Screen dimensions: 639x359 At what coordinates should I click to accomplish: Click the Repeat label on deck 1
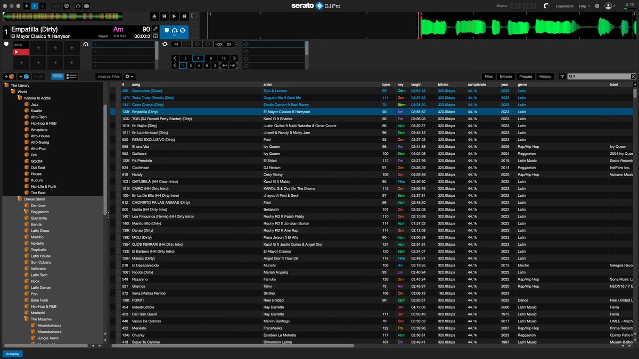click(x=103, y=36)
